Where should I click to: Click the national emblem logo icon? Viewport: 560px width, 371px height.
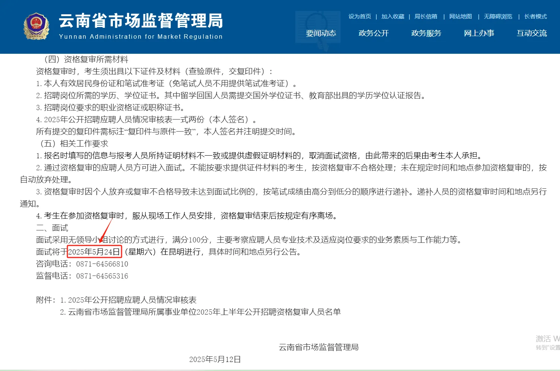coord(36,26)
